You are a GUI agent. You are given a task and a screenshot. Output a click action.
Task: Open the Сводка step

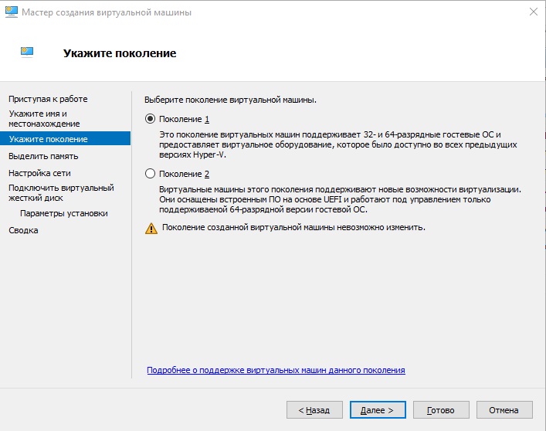pos(23,230)
